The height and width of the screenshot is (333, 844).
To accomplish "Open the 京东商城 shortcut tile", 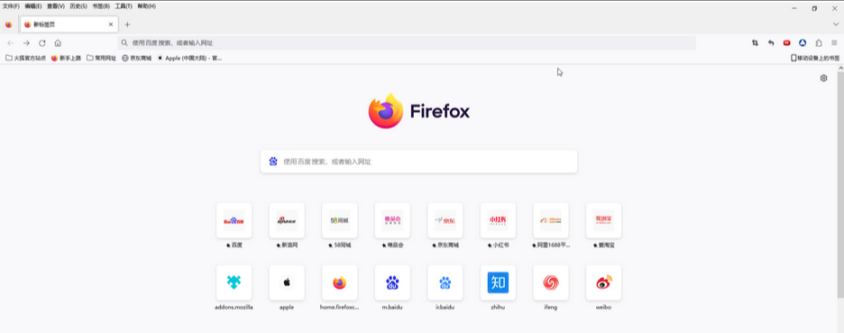I will point(445,220).
